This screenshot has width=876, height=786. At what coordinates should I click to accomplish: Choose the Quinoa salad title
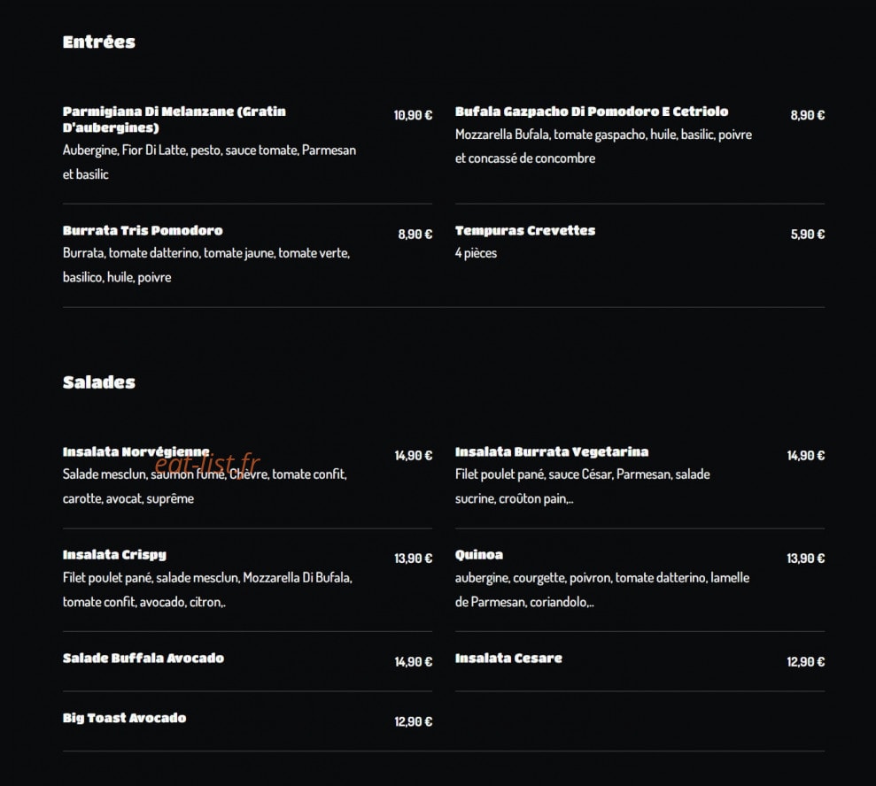click(479, 555)
